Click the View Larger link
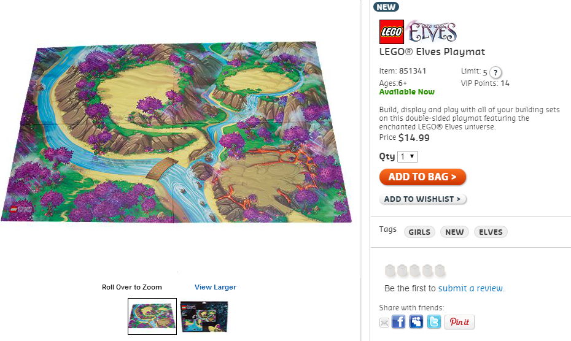The height and width of the screenshot is (341, 571). click(216, 287)
